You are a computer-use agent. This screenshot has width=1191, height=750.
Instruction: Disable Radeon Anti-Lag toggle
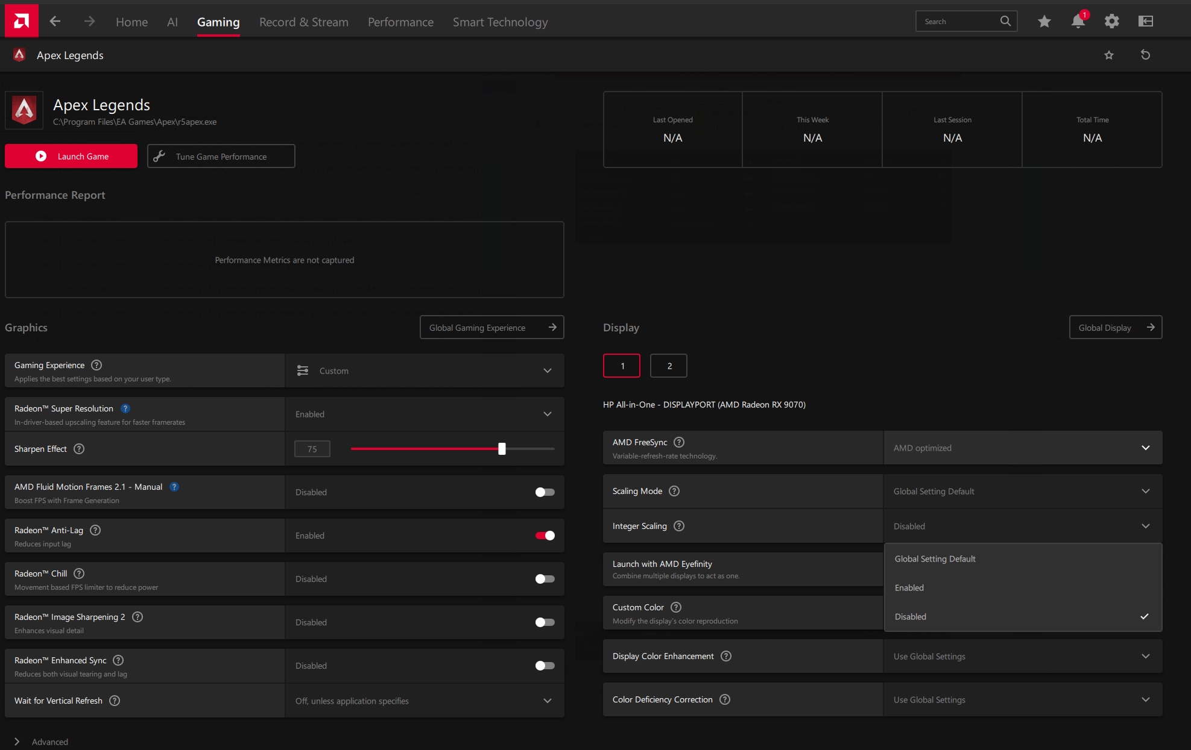pyautogui.click(x=545, y=536)
